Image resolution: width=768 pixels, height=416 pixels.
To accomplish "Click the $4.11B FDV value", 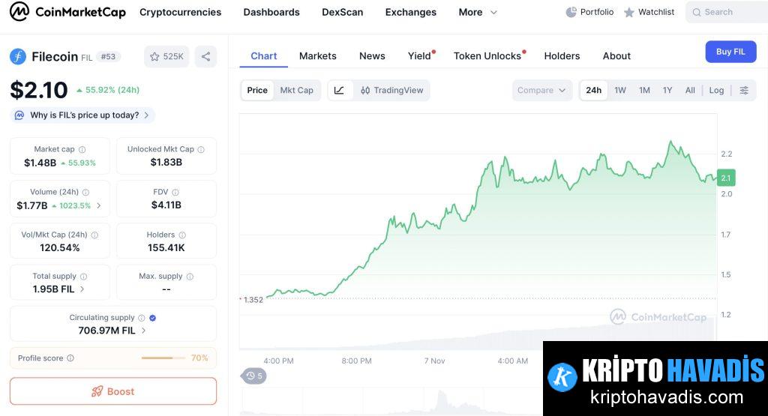I will point(166,205).
